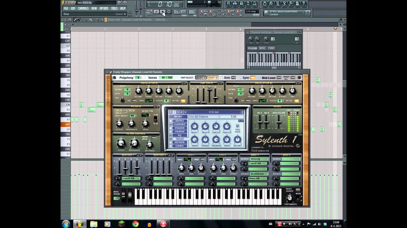Click the PORTAMENTO knob

click(290, 198)
